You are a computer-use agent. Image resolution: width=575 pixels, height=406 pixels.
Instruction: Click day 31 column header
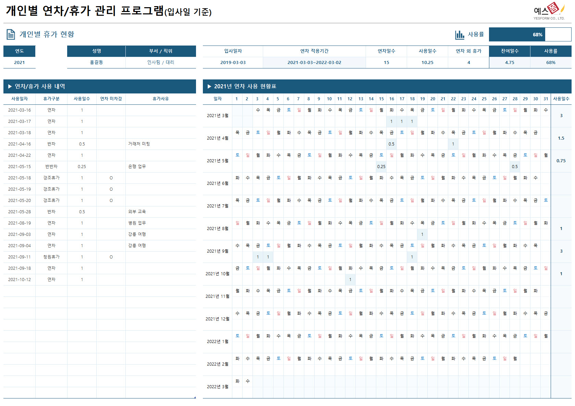(x=546, y=99)
